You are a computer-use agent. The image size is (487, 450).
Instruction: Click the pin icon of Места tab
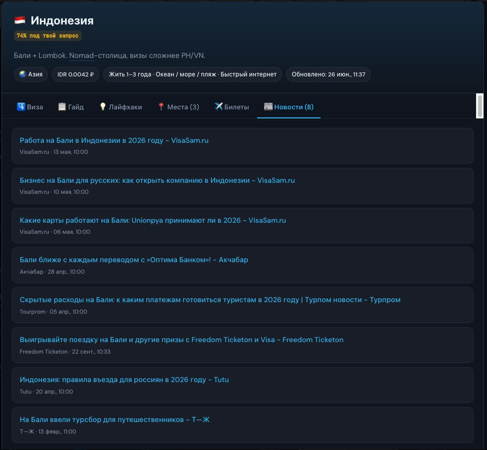161,107
